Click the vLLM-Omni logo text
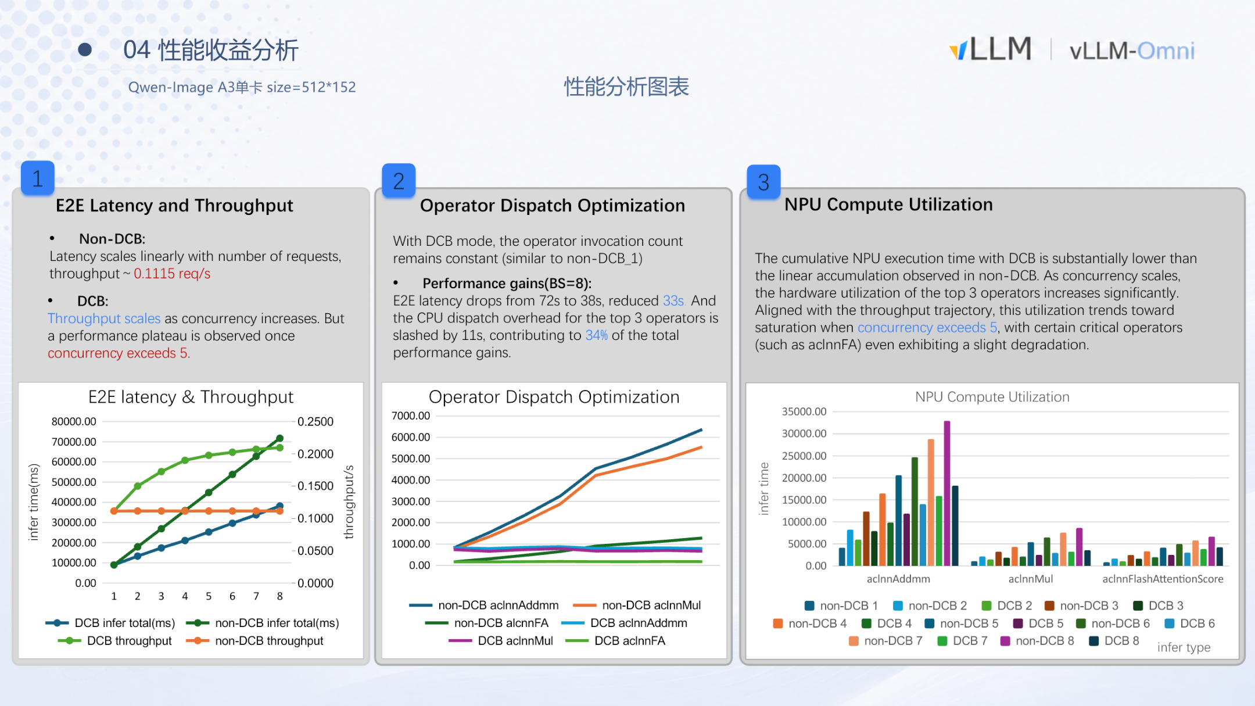1255x706 pixels. click(x=1132, y=51)
